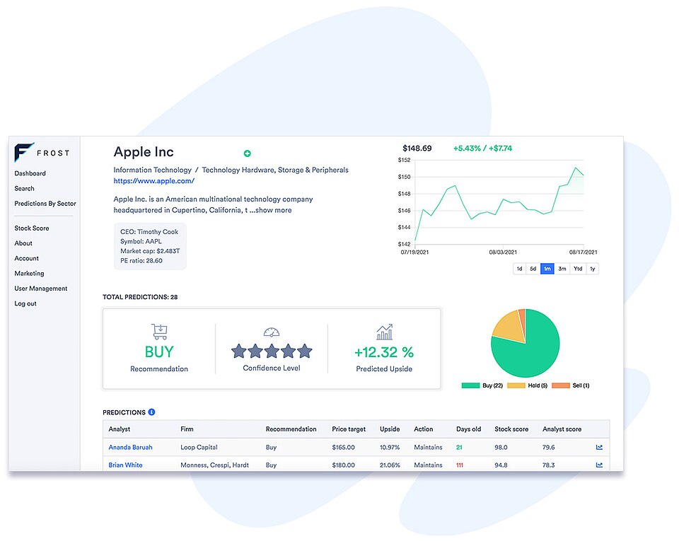Open the Dashboard menu item
The height and width of the screenshot is (541, 679).
point(30,173)
